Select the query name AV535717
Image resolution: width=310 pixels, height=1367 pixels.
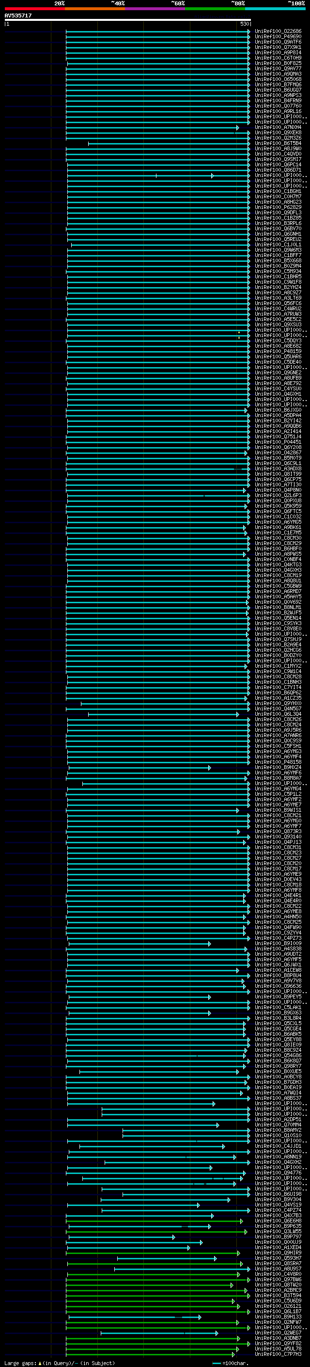[18, 16]
